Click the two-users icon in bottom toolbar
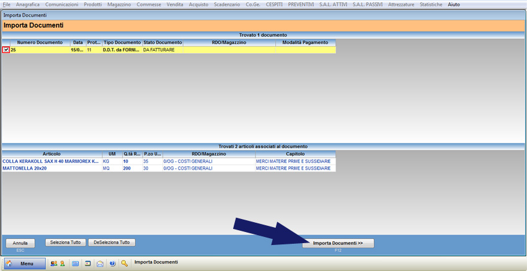The image size is (527, 271). [53, 264]
